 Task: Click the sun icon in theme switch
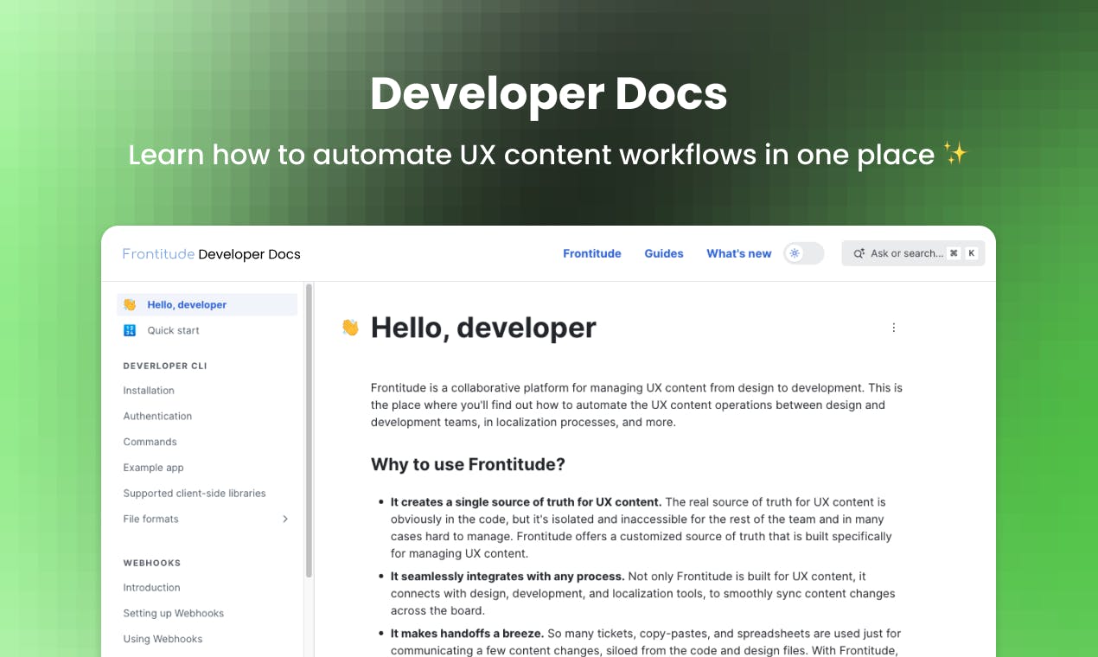[795, 253]
